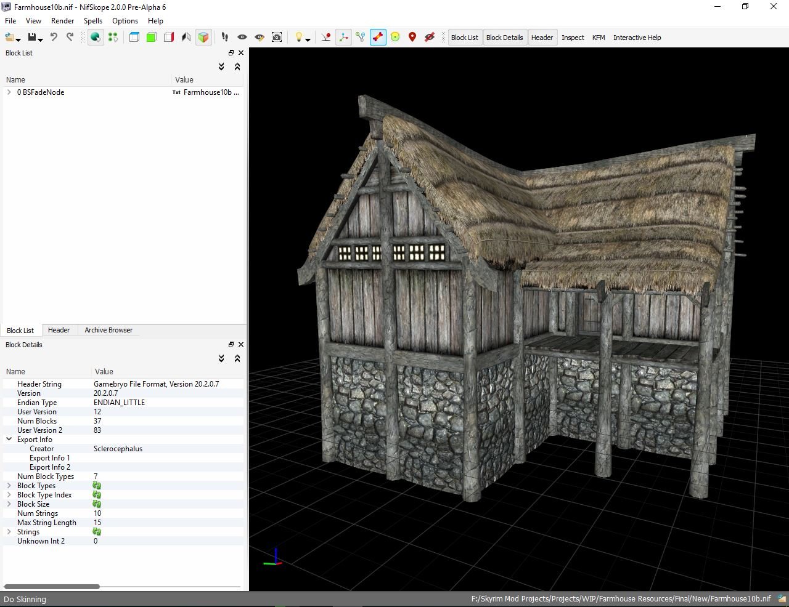Toggle the green sphere select object icon
The height and width of the screenshot is (607, 789).
96,38
